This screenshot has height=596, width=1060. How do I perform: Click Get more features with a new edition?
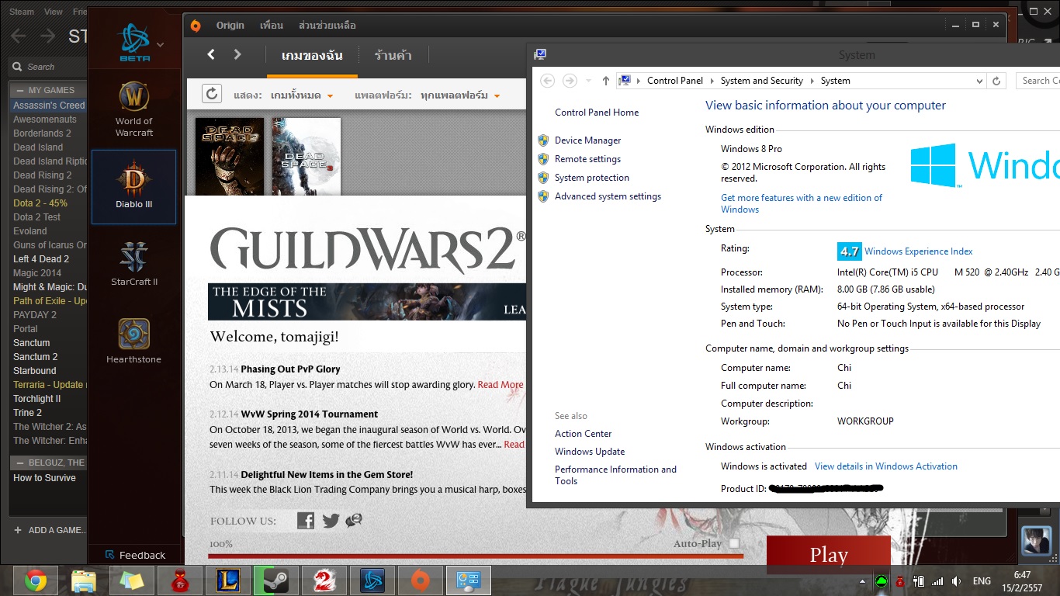pos(802,203)
